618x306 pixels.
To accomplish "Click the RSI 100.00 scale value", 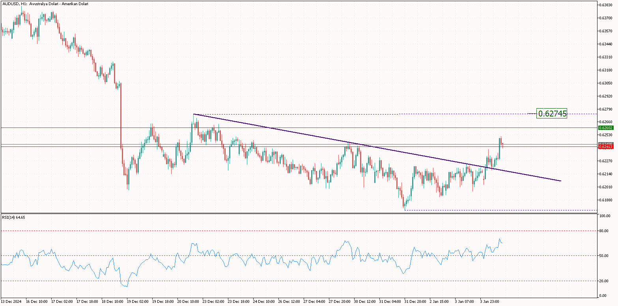I will [605, 216].
